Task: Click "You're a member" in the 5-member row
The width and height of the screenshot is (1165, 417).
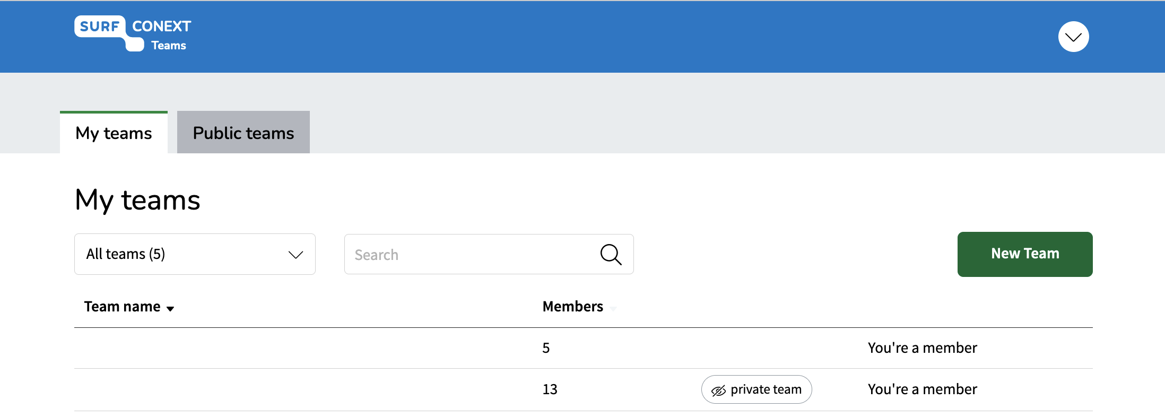Action: pos(922,348)
